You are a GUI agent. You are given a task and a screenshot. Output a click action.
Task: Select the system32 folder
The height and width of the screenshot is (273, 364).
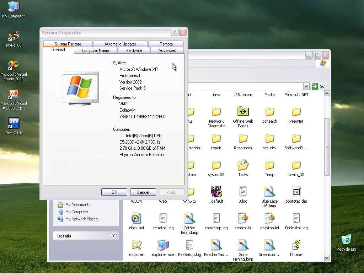tap(216, 168)
